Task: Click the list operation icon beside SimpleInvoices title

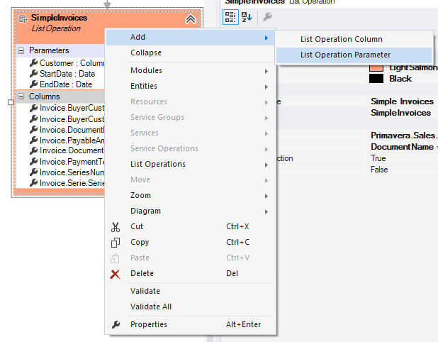Action: coord(23,19)
